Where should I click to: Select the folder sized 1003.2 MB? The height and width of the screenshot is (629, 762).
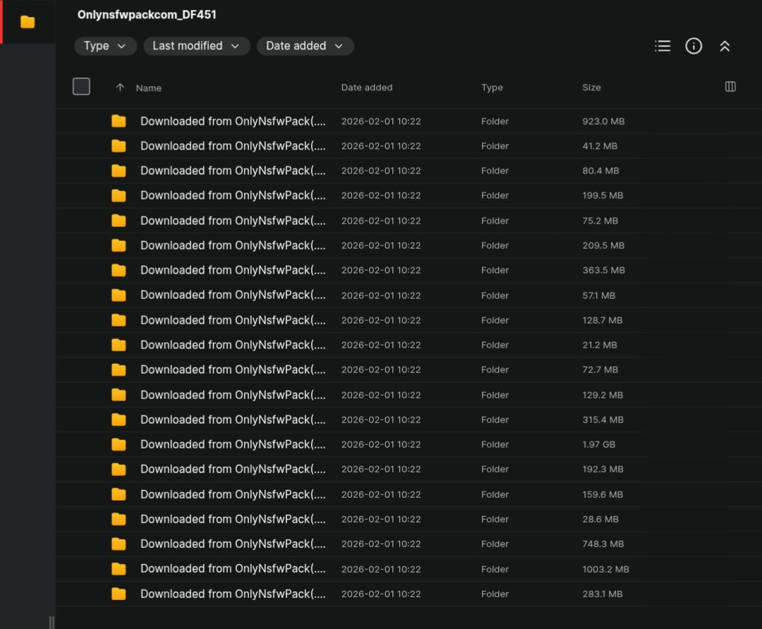pyautogui.click(x=233, y=569)
